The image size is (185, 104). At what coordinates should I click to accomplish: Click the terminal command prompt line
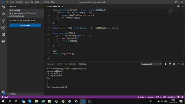click(x=57, y=87)
